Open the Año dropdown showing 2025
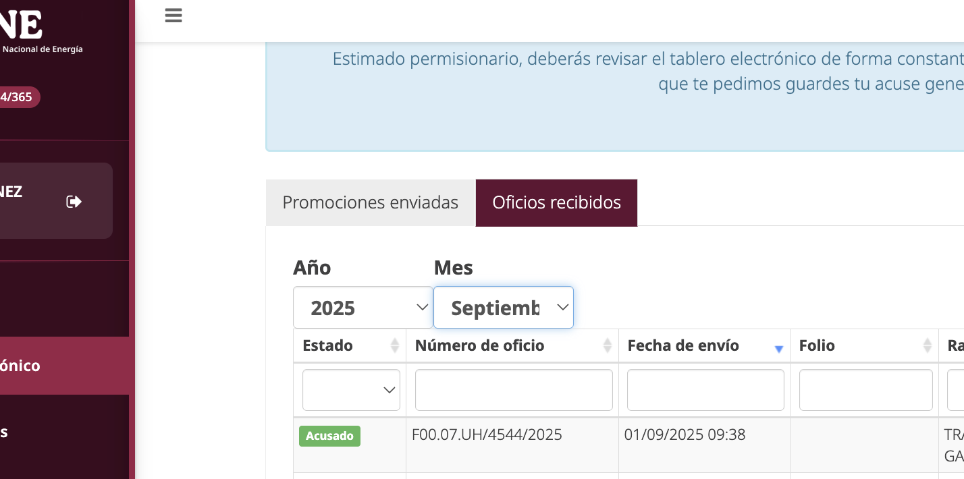964x479 pixels. tap(363, 307)
